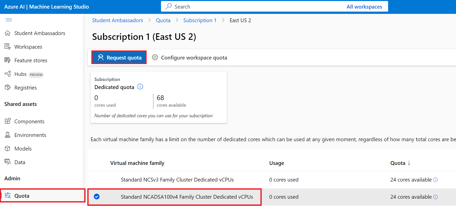Click the PREVIEW badge next to Hubs
The image size is (456, 206).
36,75
